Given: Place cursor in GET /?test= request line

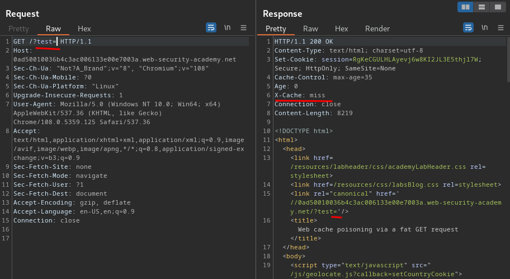Looking at the screenshot, I should (x=53, y=41).
